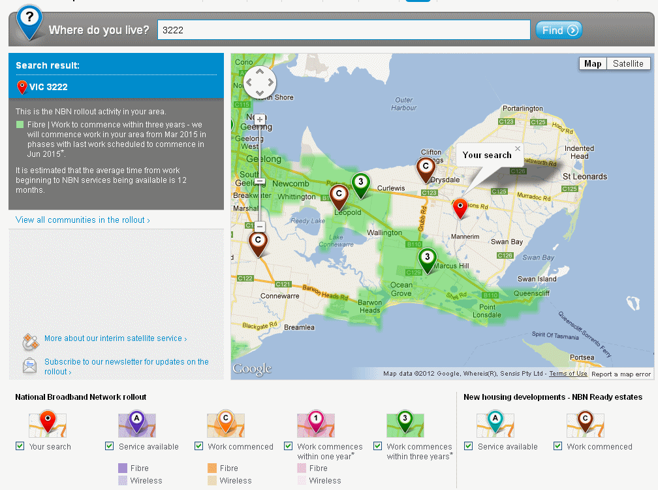The image size is (658, 490).
Task: Click the map pan compass control
Action: [x=259, y=82]
